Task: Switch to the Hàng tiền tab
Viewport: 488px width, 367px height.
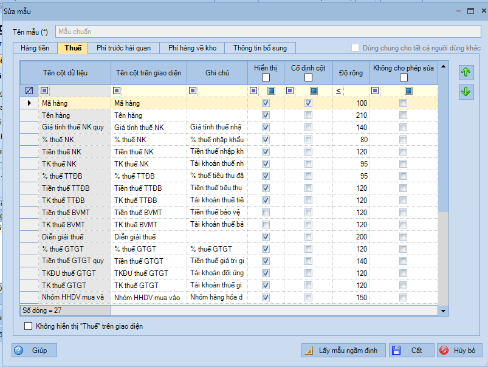Action: tap(35, 48)
